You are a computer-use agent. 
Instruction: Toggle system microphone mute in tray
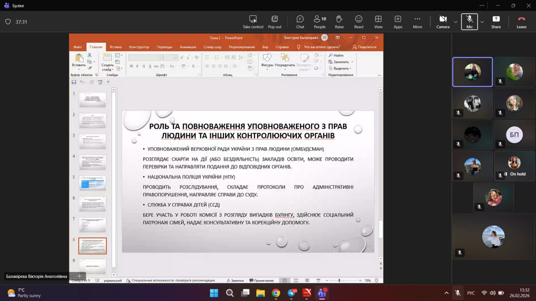[x=458, y=293]
